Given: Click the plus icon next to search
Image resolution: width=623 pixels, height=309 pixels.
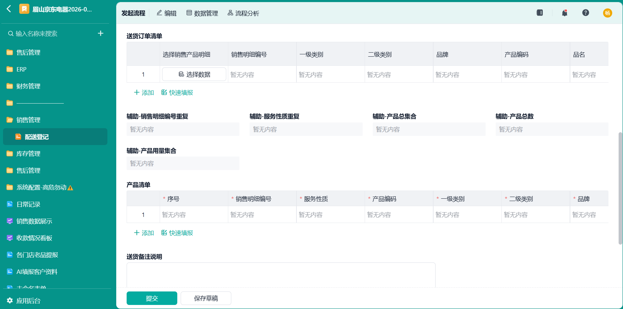Looking at the screenshot, I should (101, 33).
